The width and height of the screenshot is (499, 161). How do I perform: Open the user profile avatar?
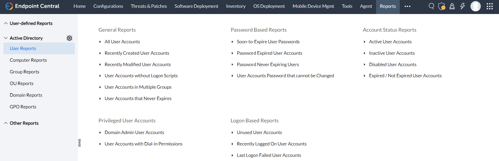(475, 6)
